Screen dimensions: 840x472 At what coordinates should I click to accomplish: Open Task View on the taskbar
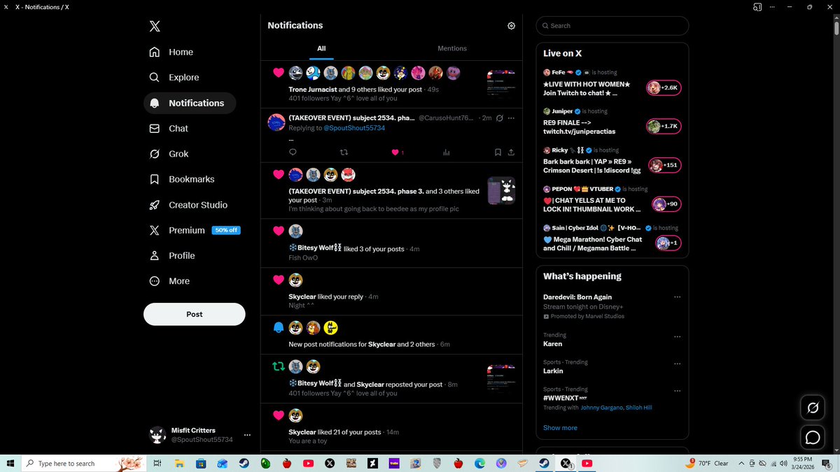point(157,464)
